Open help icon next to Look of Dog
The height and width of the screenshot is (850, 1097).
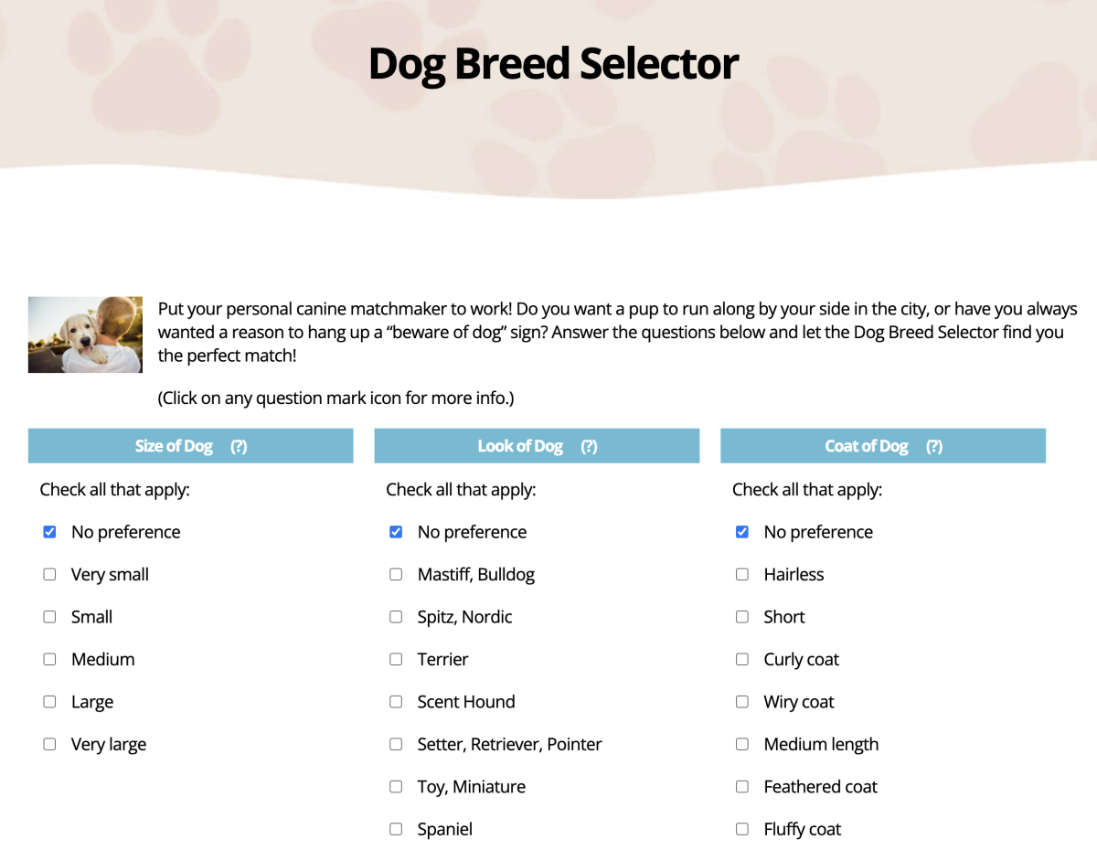click(x=589, y=446)
